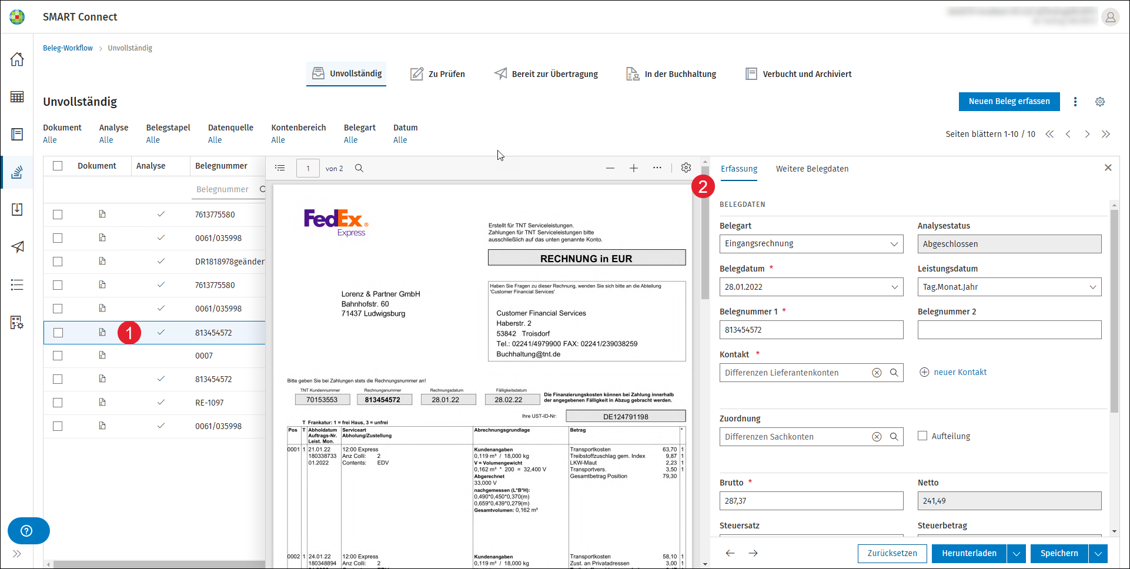
Task: Open the Datenquelle filter
Action: point(230,133)
